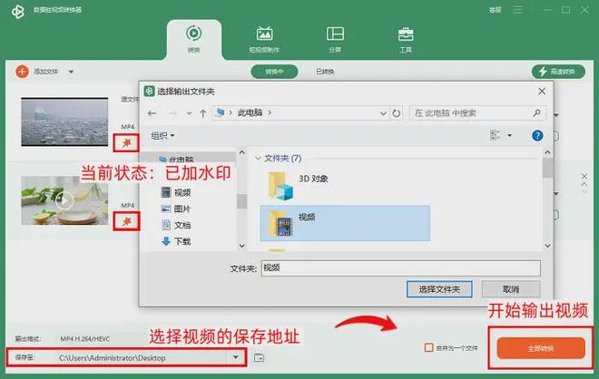This screenshot has height=379, width=599.
Task: Click the help question mark icon in dialog
Action: (x=537, y=135)
